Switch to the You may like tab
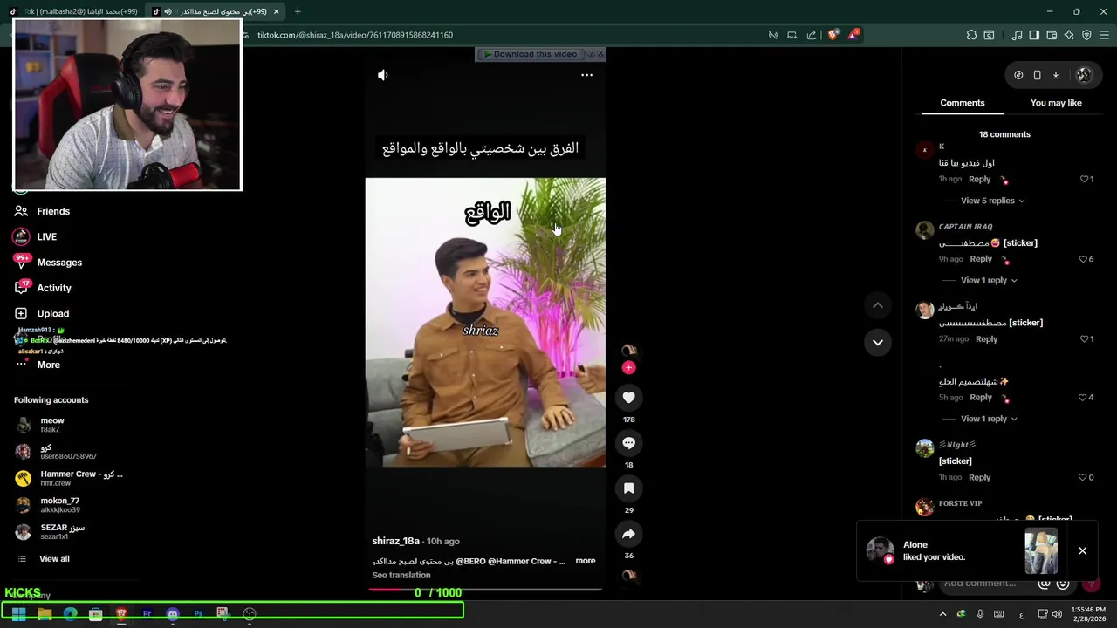The image size is (1117, 628). pyautogui.click(x=1056, y=103)
